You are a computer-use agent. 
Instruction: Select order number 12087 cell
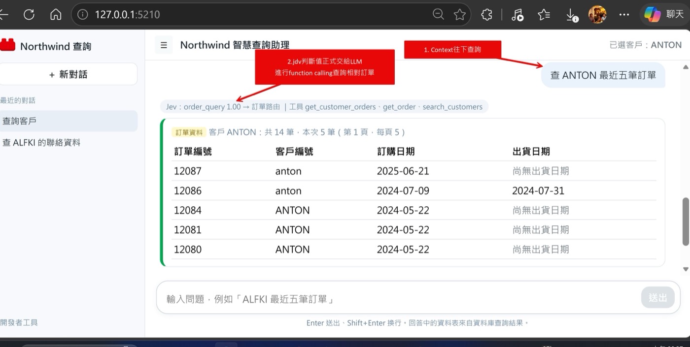pyautogui.click(x=188, y=171)
